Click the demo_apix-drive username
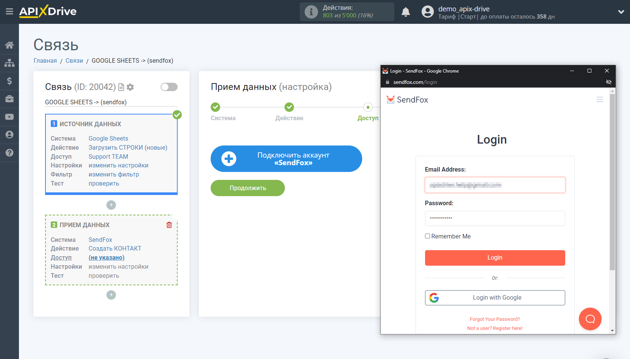The height and width of the screenshot is (359, 630). [x=464, y=9]
